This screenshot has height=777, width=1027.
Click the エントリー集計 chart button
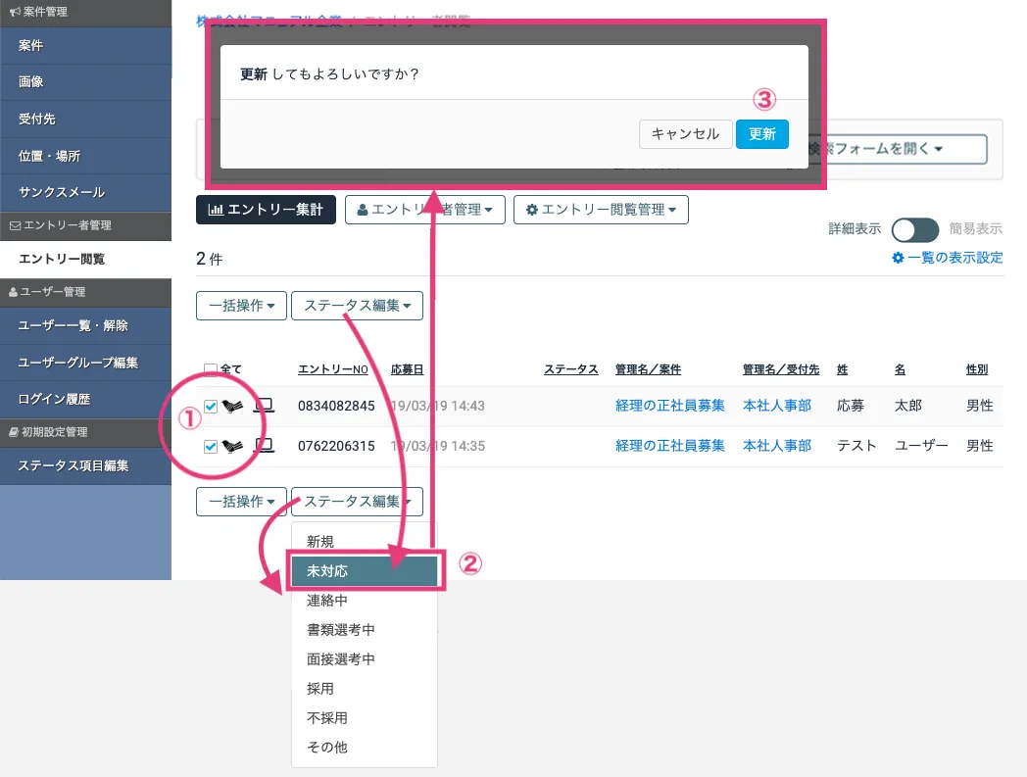[266, 210]
